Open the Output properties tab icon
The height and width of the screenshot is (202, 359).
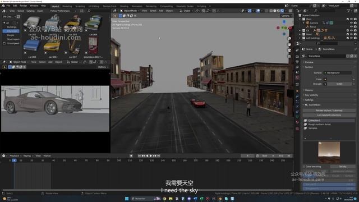click(297, 62)
